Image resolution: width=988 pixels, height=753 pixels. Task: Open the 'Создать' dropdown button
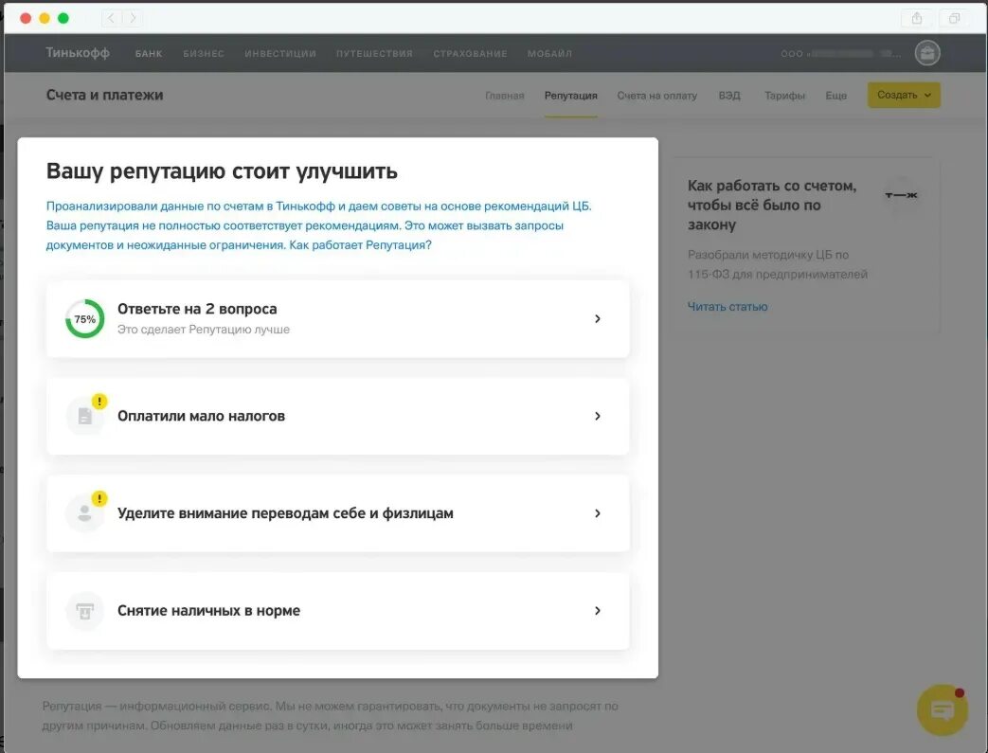pos(904,95)
